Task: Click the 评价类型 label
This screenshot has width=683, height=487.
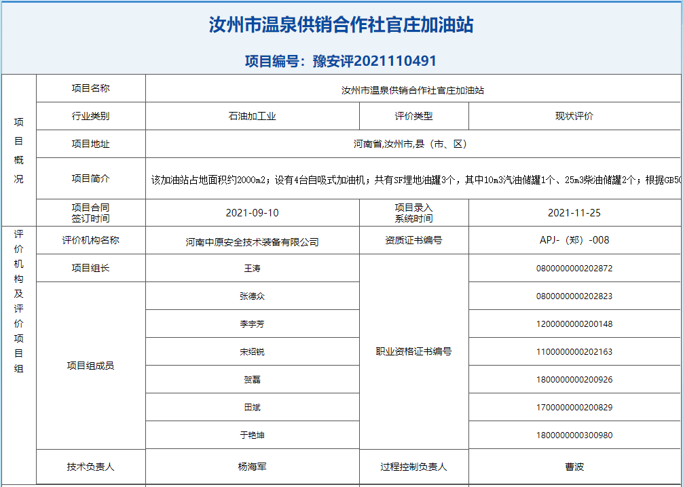Action: point(413,116)
